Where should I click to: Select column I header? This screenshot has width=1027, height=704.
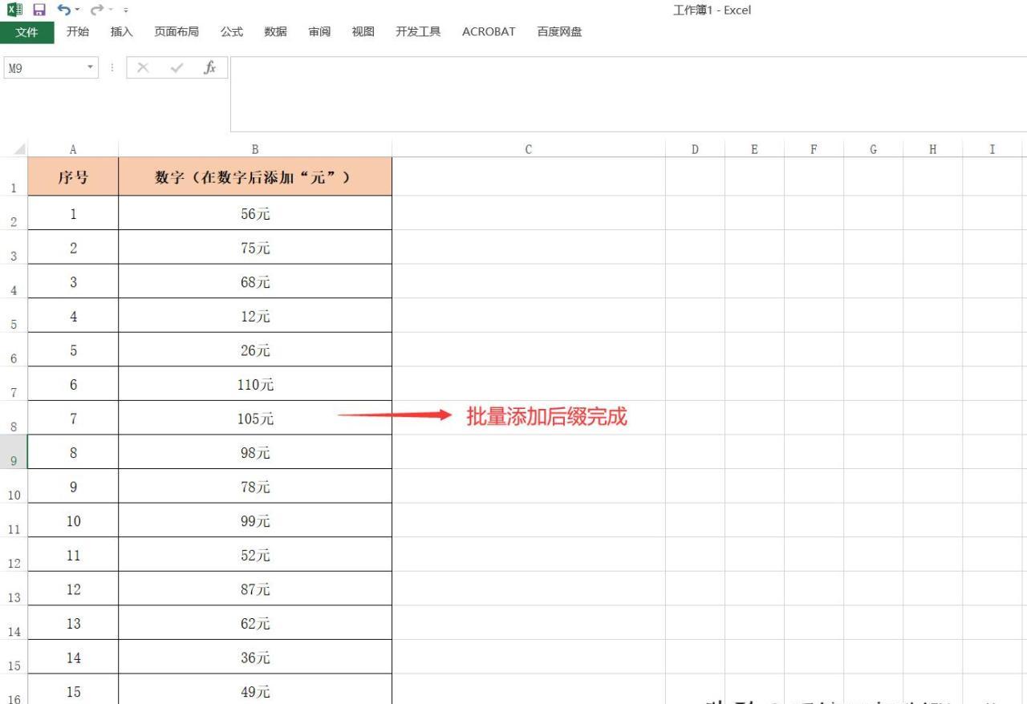coord(992,149)
